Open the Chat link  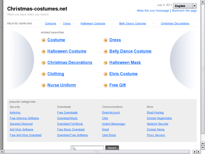click(x=105, y=118)
